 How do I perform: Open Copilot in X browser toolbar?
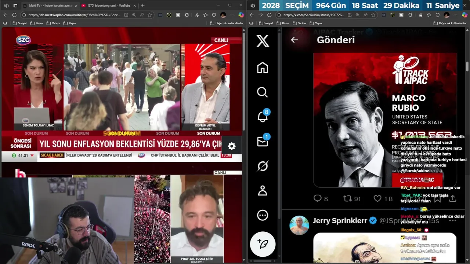pyautogui.click(x=464, y=15)
